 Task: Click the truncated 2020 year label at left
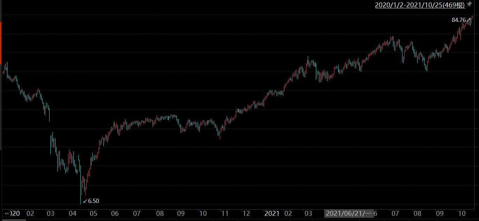15,213
